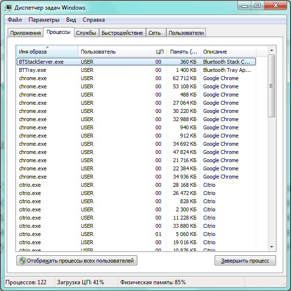Select chrome.exe using 912 КБ

(136, 136)
